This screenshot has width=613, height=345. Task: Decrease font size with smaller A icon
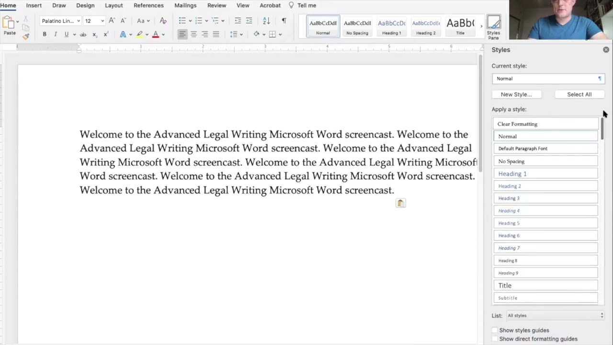pos(123,21)
